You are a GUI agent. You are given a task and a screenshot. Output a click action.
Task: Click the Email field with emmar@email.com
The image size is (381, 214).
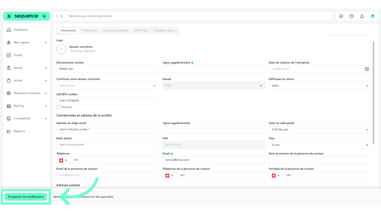point(214,160)
